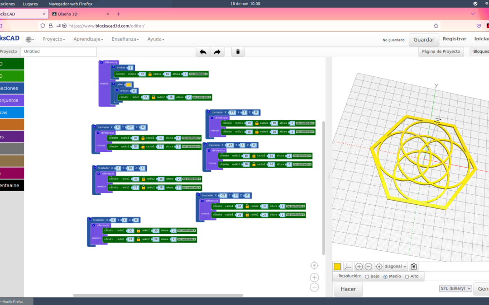Select Alto resolution
Image resolution: width=489 pixels, height=305 pixels.
click(x=407, y=277)
